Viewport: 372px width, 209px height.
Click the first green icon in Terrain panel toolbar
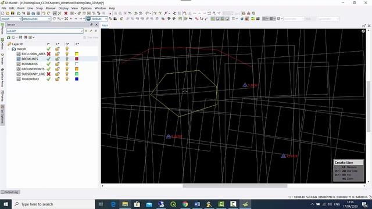click(9, 37)
